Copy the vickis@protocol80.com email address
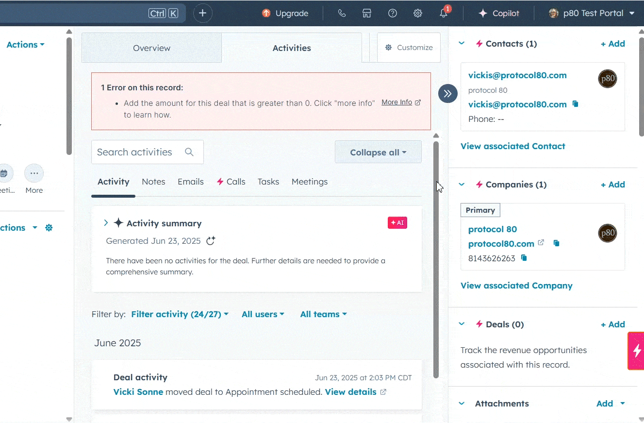This screenshot has width=644, height=423. tap(575, 104)
